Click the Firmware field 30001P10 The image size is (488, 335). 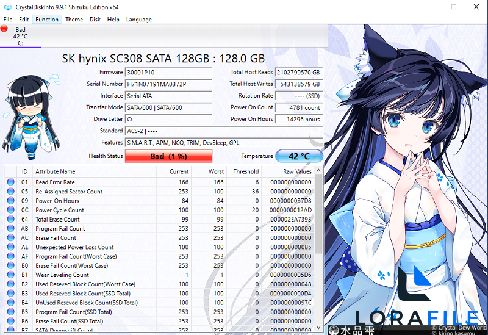[x=168, y=72]
